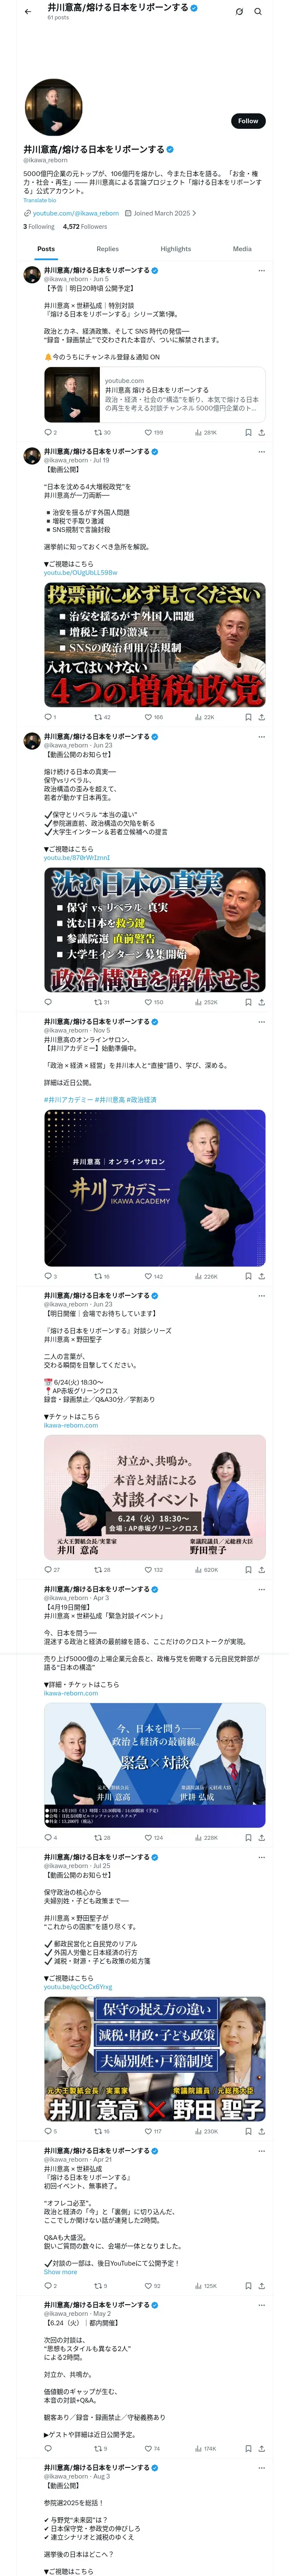
Task: Open the youtube.com/@ikawa_reborn profile link
Action: tap(76, 213)
